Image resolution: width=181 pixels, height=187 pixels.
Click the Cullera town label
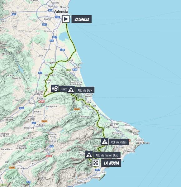coord(78,67)
